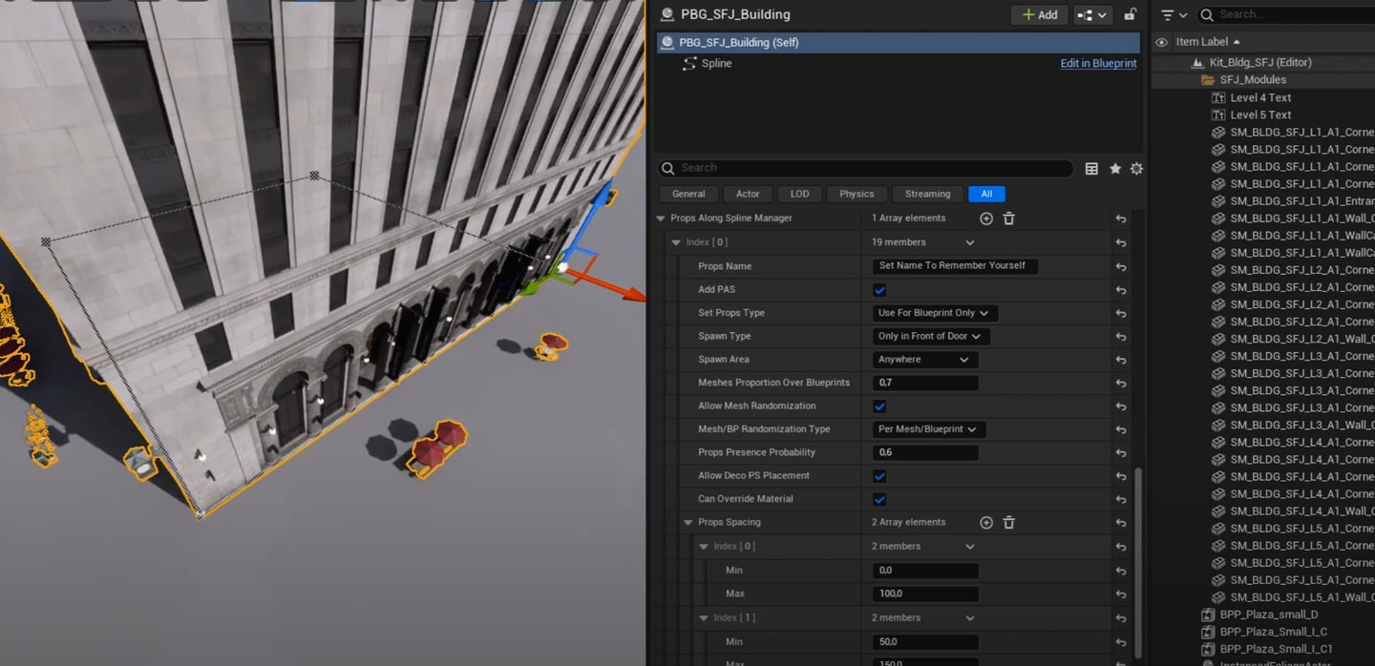Open Mesh/BP Randomization Type dropdown
The height and width of the screenshot is (666, 1375).
930,429
